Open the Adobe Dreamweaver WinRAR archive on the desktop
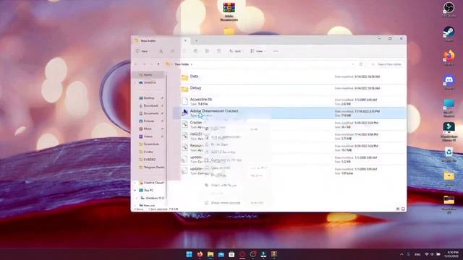 click(x=229, y=12)
